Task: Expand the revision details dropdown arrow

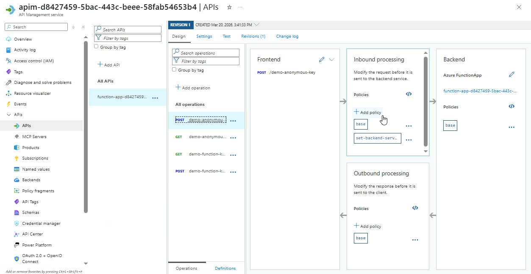Action: [257, 25]
